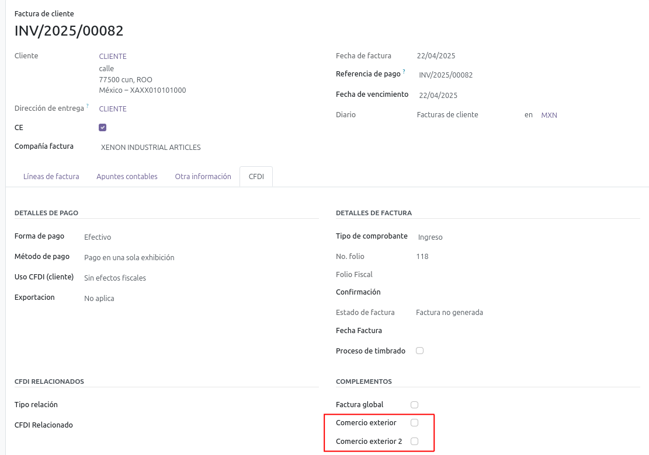Viewport: 649px width, 455px height.
Task: Enable the Proceso de timbrado checkbox
Action: click(x=419, y=351)
